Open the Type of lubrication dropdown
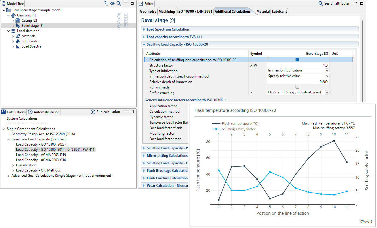The image size is (377, 228). (327, 70)
